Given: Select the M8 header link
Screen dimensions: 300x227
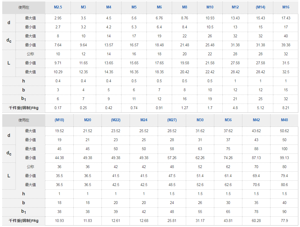Looking at the screenshot, I should (x=185, y=7).
